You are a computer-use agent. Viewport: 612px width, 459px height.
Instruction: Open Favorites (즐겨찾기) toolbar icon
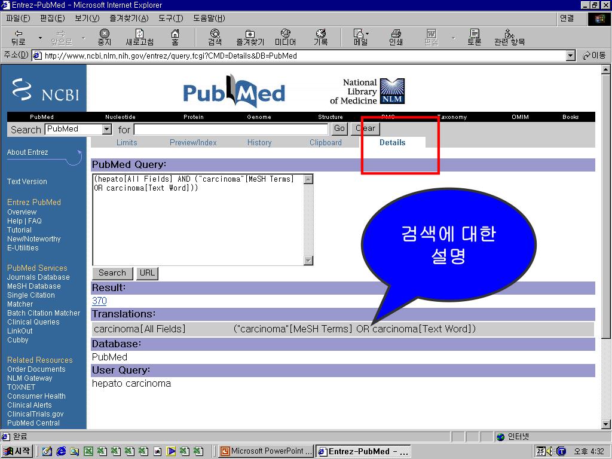250,38
